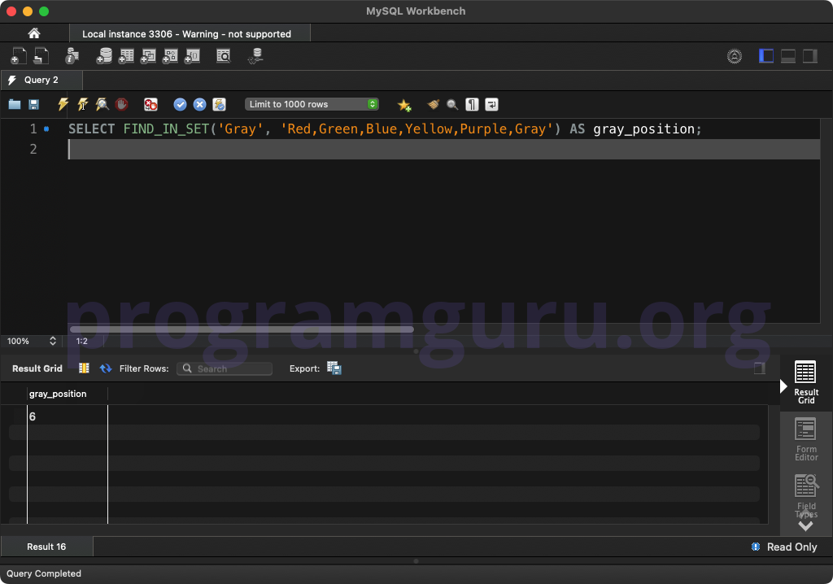Open the server info inspector icon
The width and height of the screenshot is (833, 584).
[x=72, y=56]
